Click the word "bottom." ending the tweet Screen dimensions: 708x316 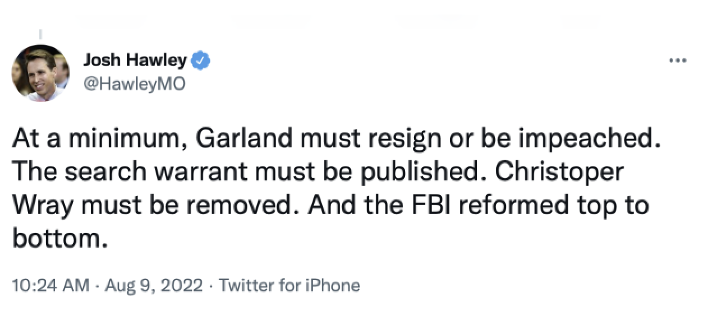tap(58, 239)
